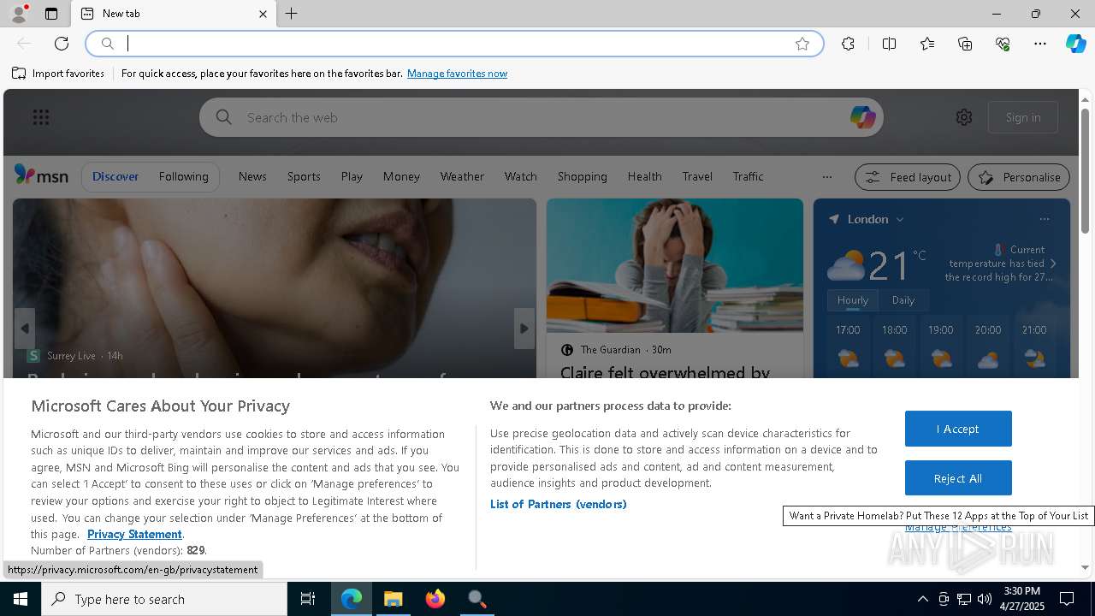Select the Following tab
This screenshot has height=616, width=1095.
tap(183, 176)
